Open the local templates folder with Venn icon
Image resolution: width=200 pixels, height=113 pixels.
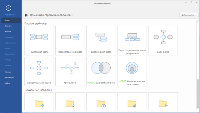(x=101, y=104)
